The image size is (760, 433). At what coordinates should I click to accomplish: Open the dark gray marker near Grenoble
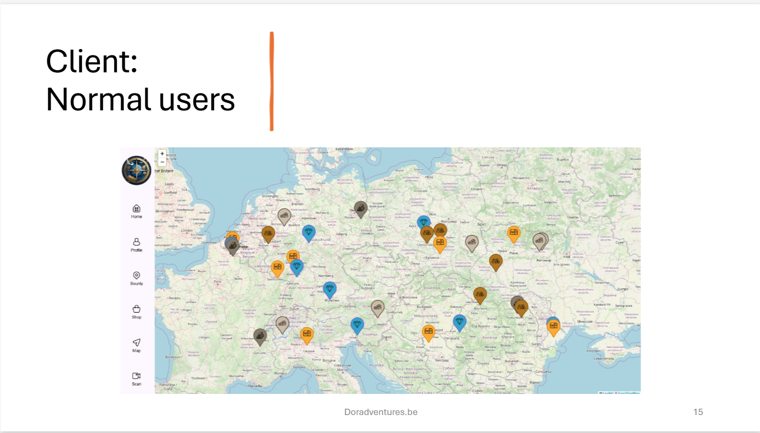[259, 336]
